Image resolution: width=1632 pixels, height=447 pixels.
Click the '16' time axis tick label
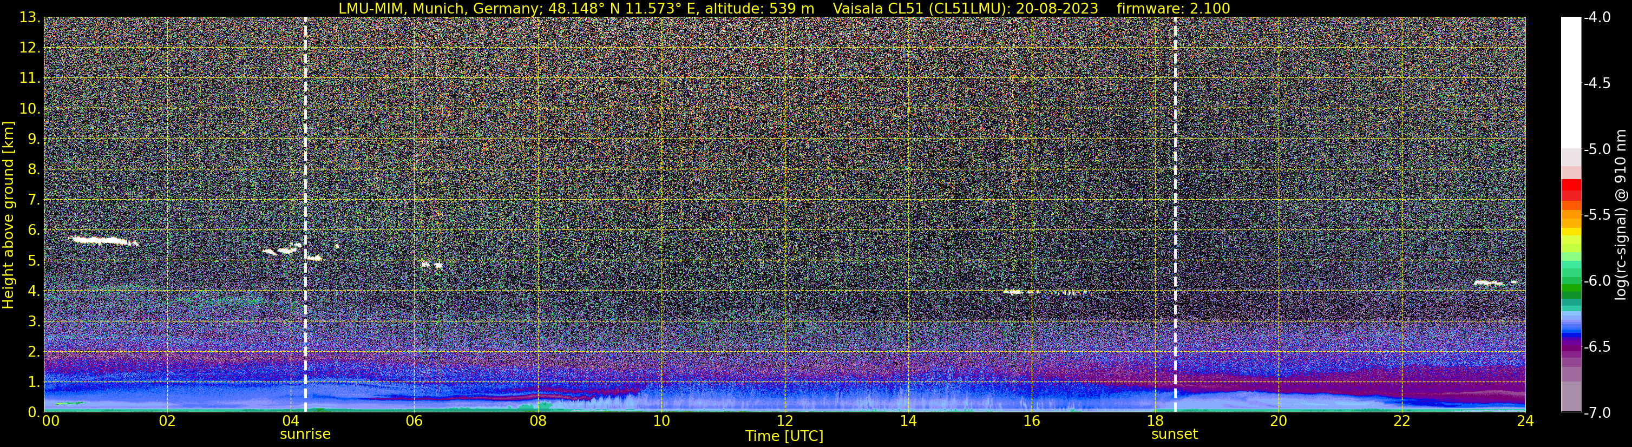click(1031, 421)
